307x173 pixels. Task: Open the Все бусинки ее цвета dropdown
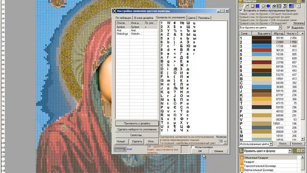(x=280, y=27)
